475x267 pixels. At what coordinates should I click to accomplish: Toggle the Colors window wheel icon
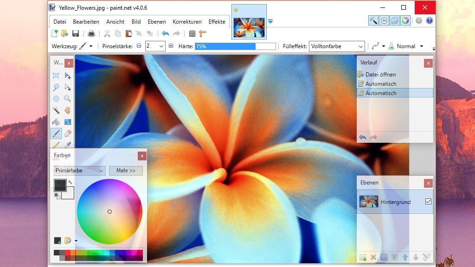point(405,20)
